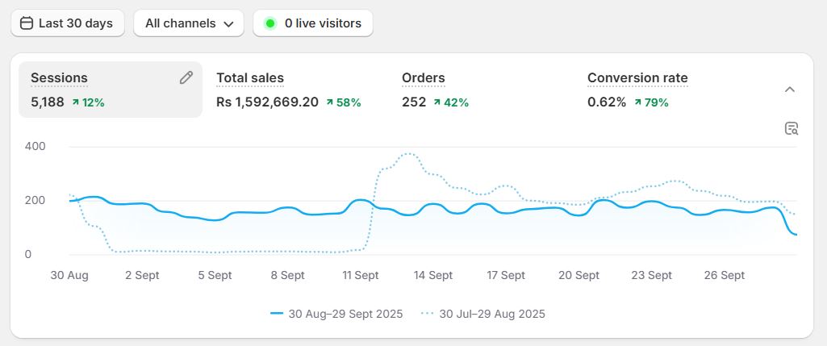Click the Rs 1,592,669.20 sales value
This screenshot has width=827, height=346.
(x=267, y=102)
